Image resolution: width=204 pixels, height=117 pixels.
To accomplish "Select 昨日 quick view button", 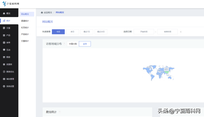I will click(x=72, y=32).
